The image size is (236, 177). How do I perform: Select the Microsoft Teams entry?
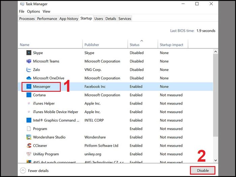click(x=46, y=61)
